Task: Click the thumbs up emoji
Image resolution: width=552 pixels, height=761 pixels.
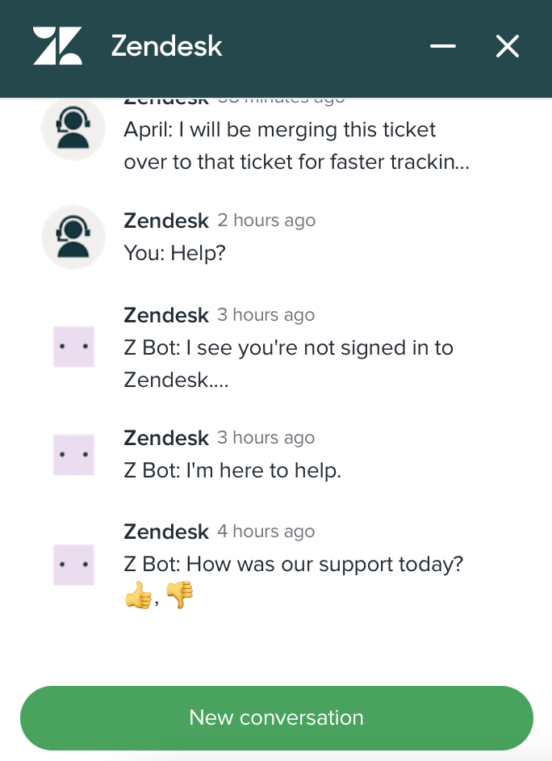Action: 138,597
